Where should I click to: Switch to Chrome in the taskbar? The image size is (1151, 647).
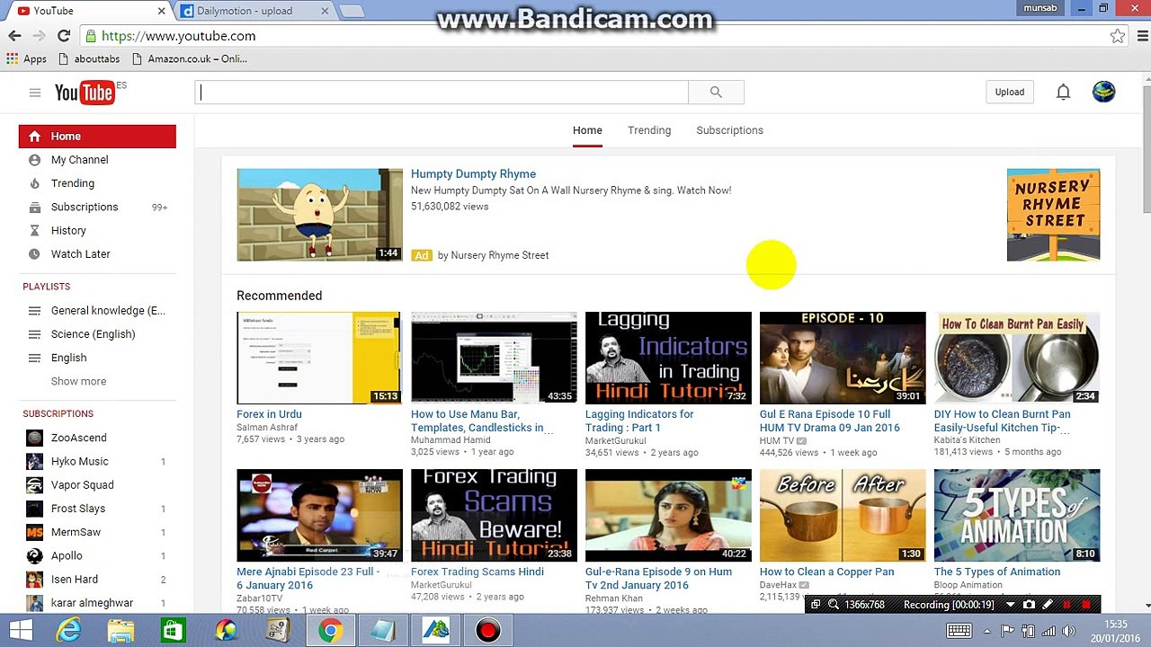pos(330,631)
